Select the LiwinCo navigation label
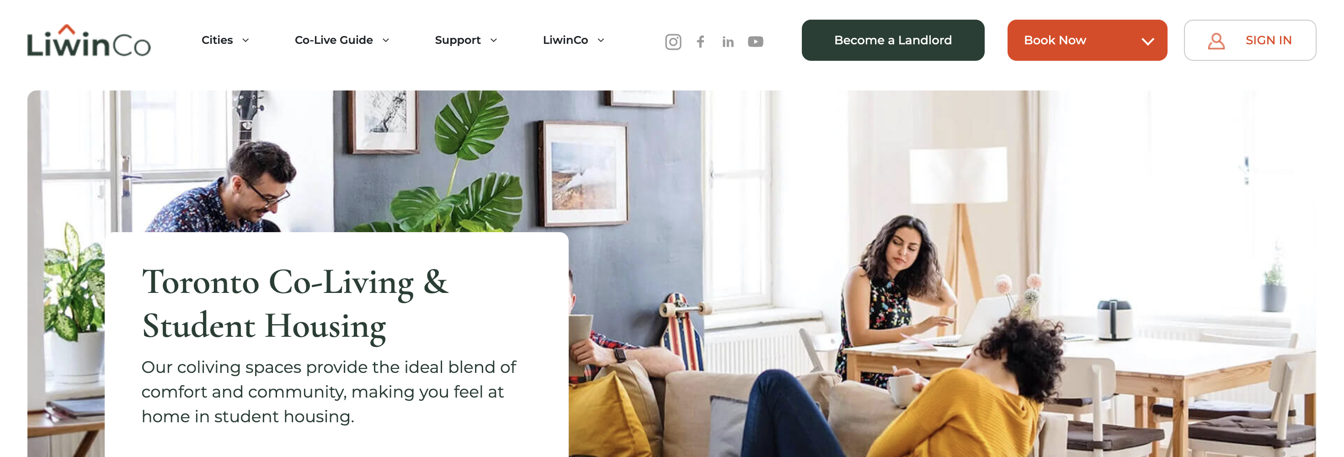1344x457 pixels. (x=565, y=40)
